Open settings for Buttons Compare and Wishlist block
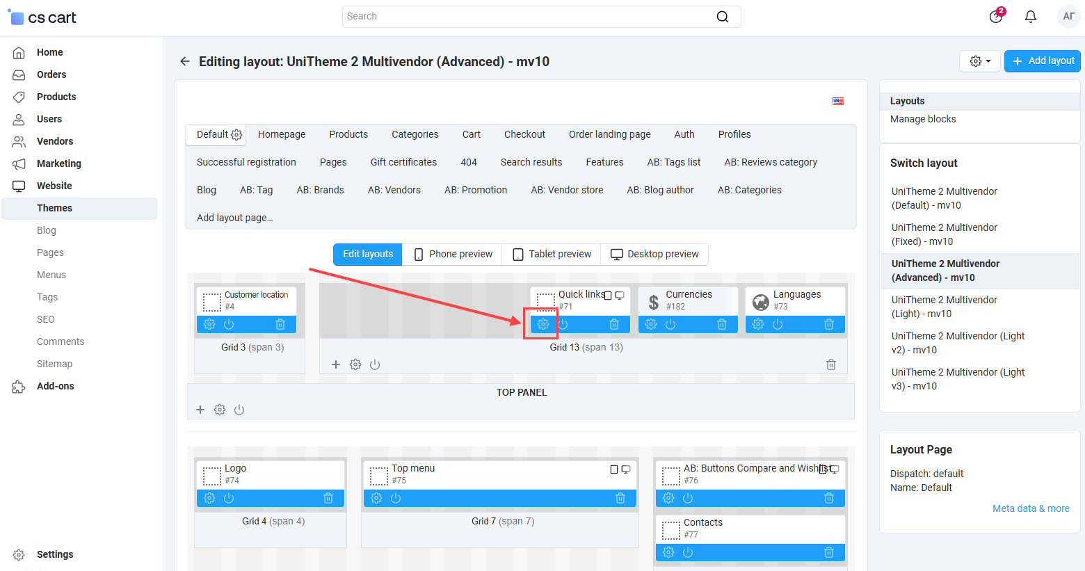Screen dimensions: 1085x571 click(x=668, y=498)
